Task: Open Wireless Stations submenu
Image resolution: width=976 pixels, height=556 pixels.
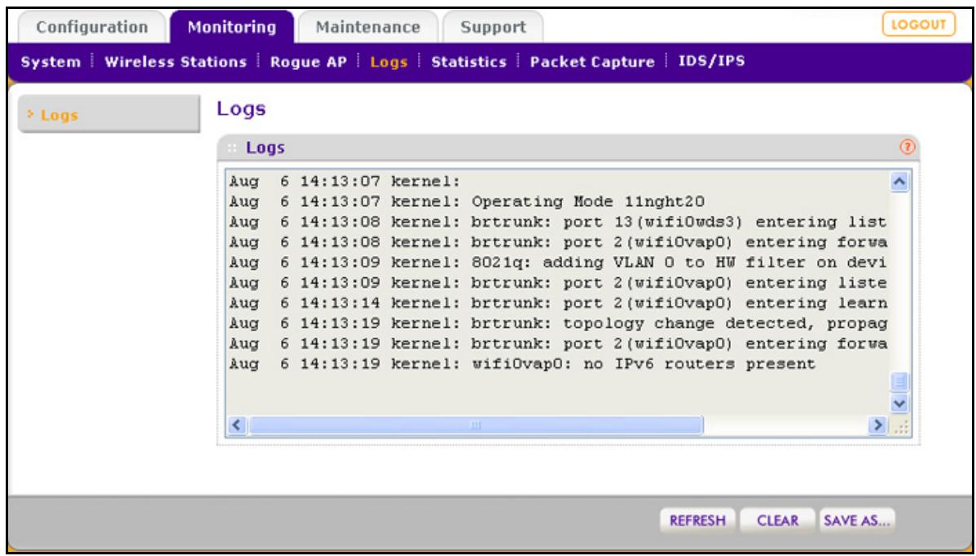Action: pyautogui.click(x=175, y=62)
